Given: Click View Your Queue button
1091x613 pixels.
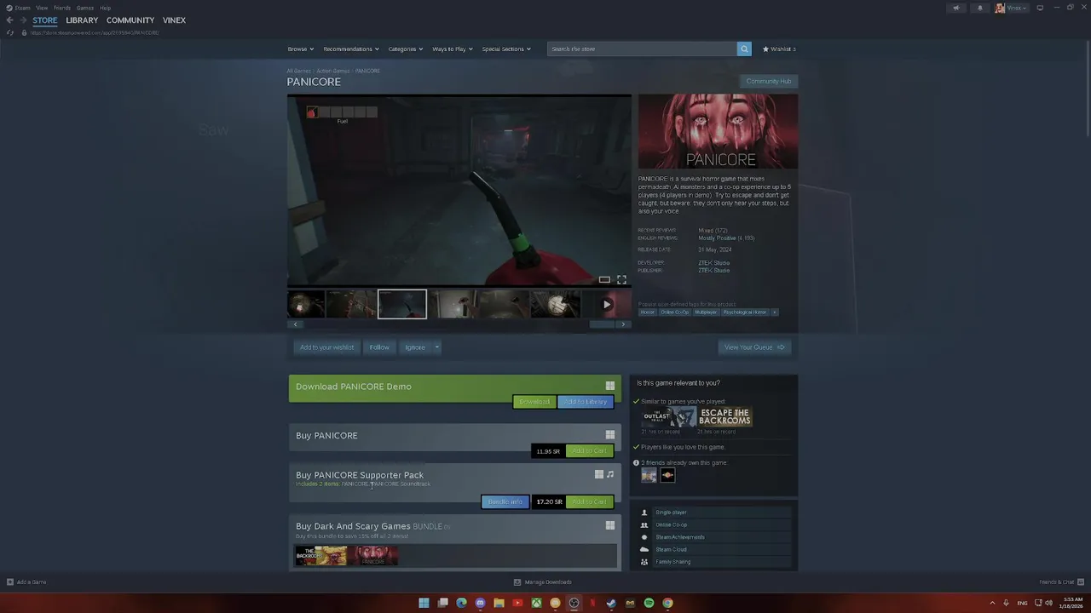Looking at the screenshot, I should point(754,347).
